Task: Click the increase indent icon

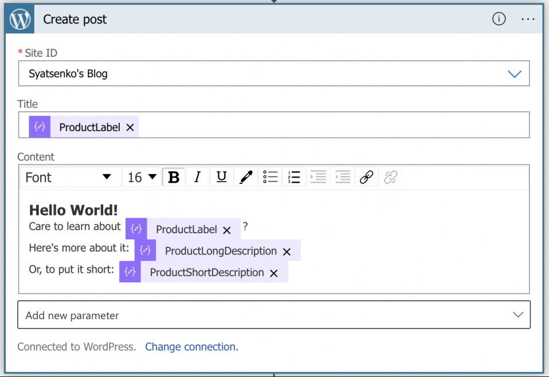Action: pyautogui.click(x=318, y=177)
